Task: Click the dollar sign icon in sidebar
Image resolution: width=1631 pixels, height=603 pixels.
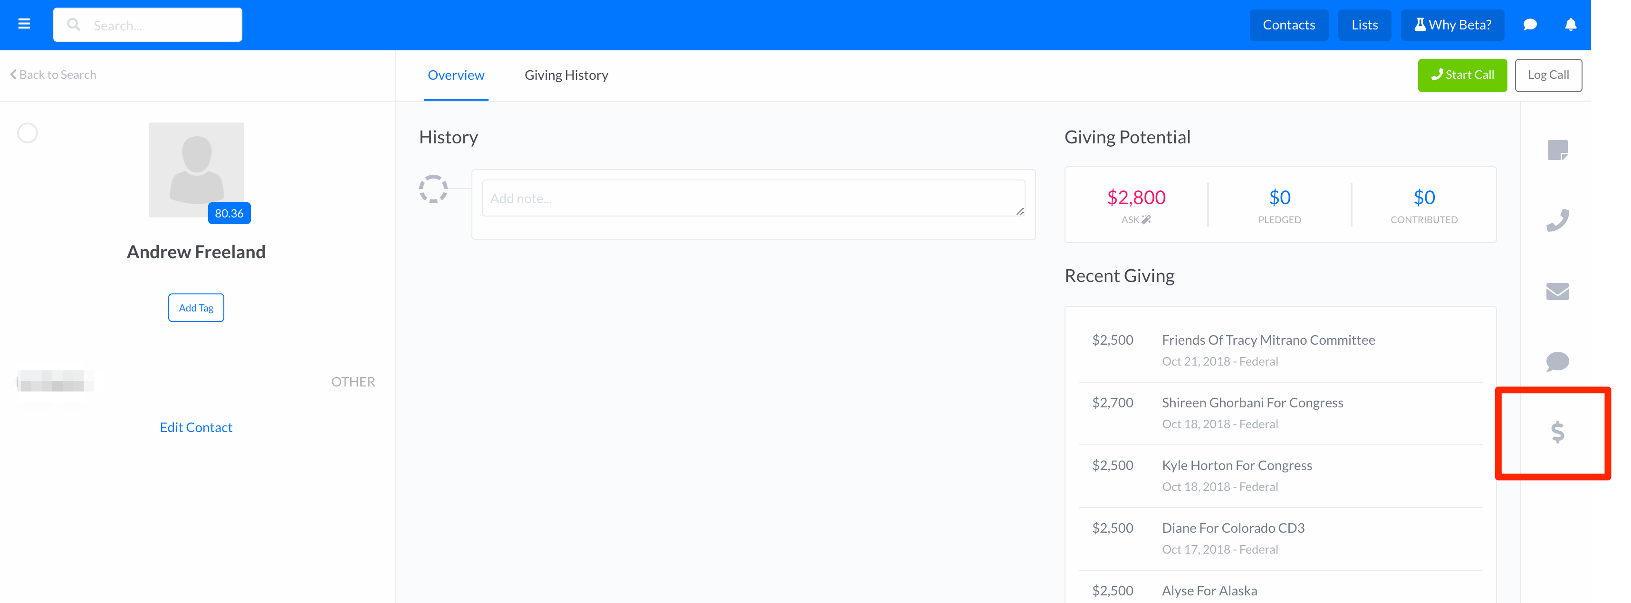Action: point(1557,432)
